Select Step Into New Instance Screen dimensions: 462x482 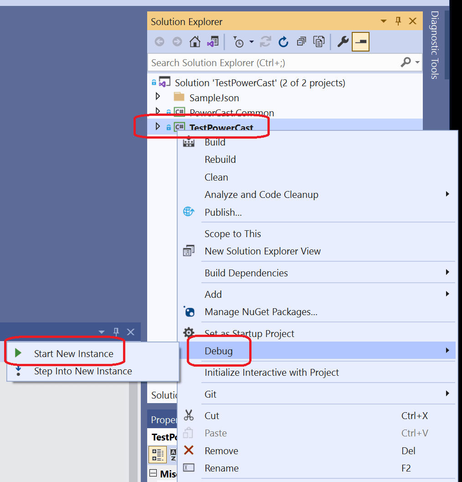tap(82, 371)
